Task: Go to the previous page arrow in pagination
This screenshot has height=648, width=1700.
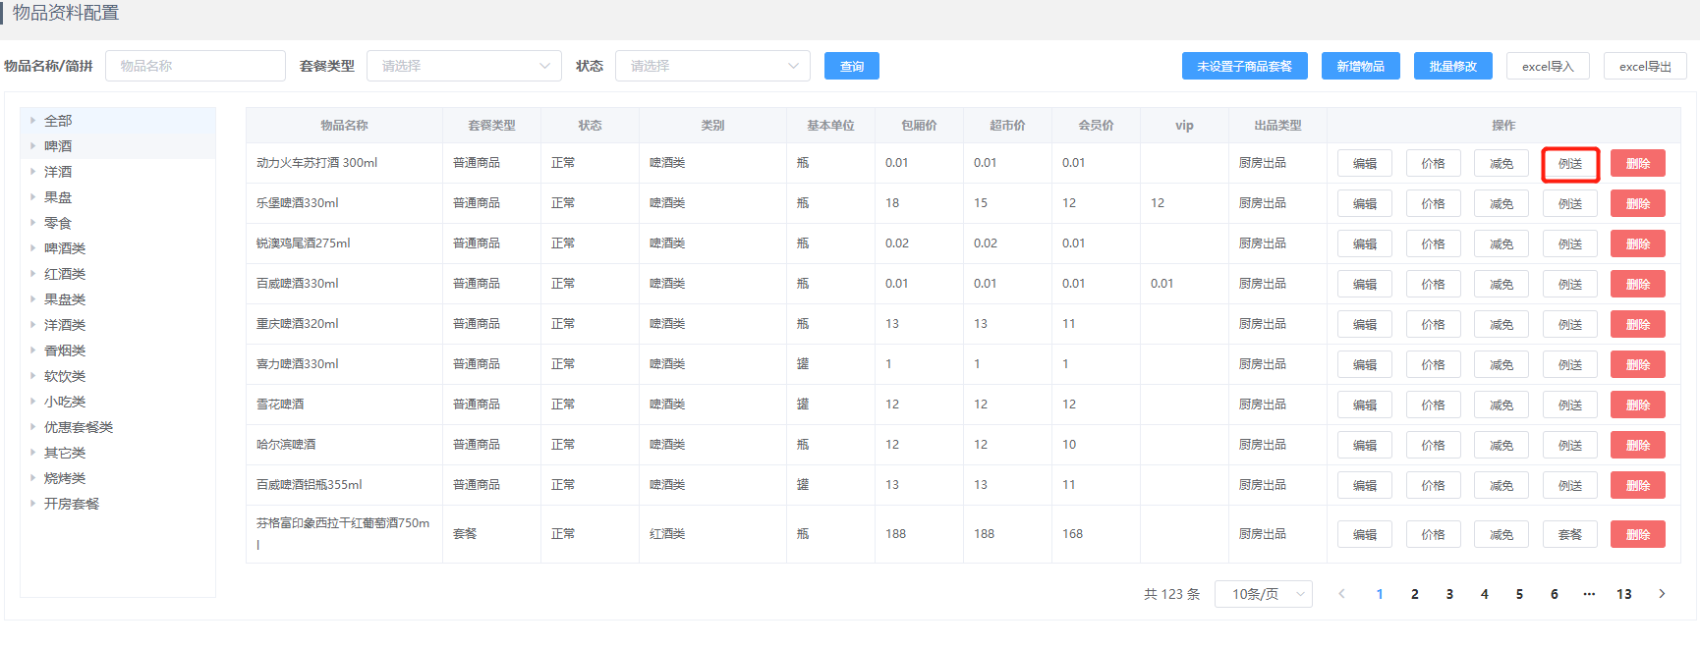Action: 1341,594
